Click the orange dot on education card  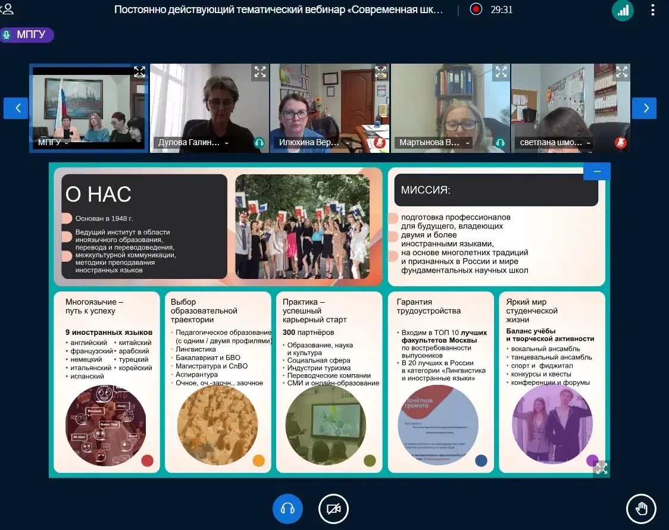pyautogui.click(x=258, y=461)
